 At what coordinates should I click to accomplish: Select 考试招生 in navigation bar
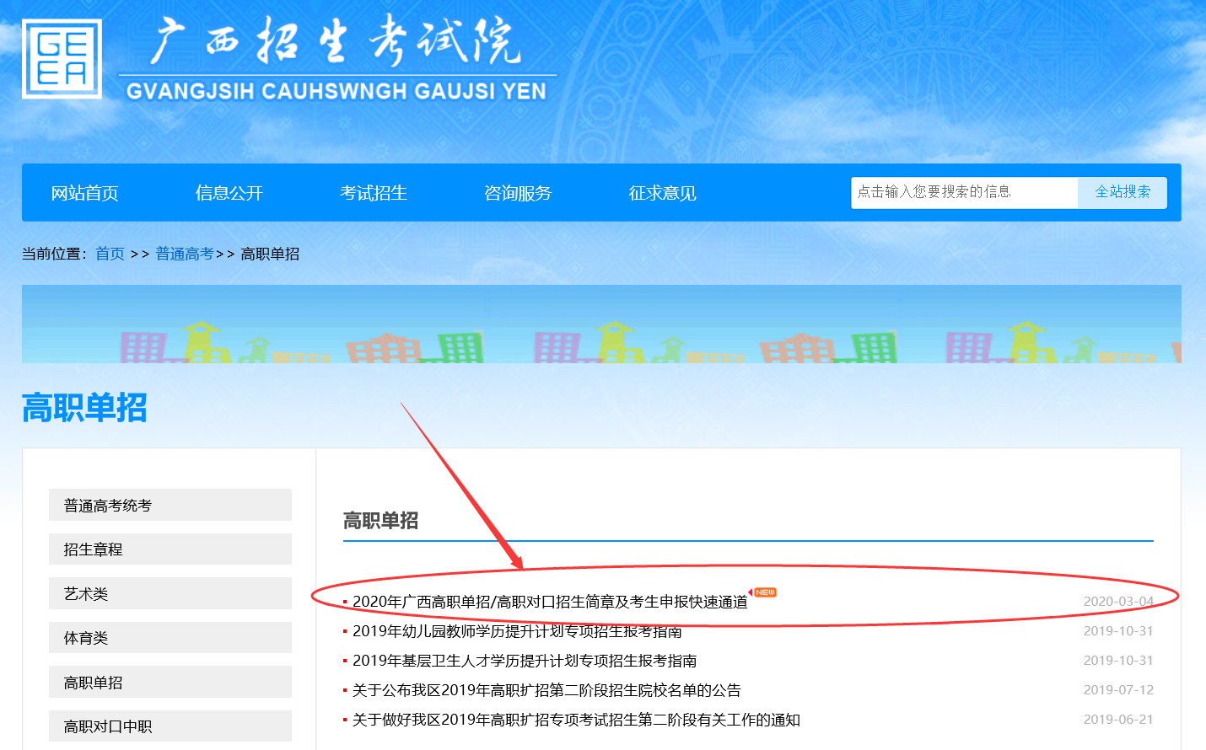[374, 193]
